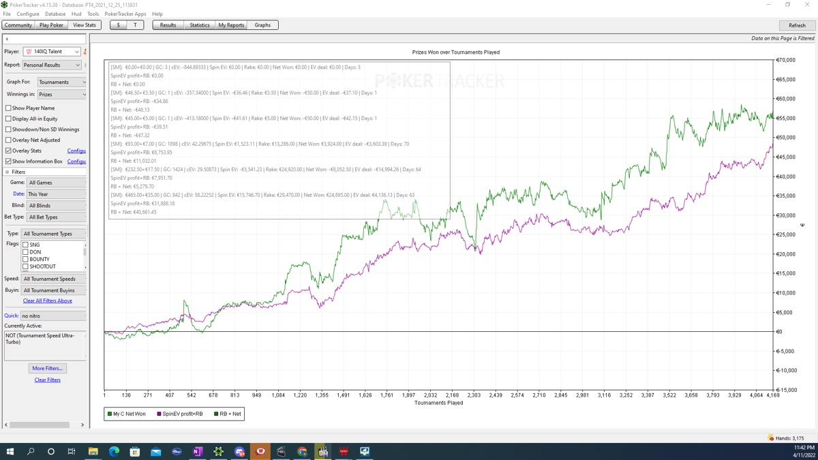
Task: Open OneNote from the taskbar
Action: click(x=198, y=451)
